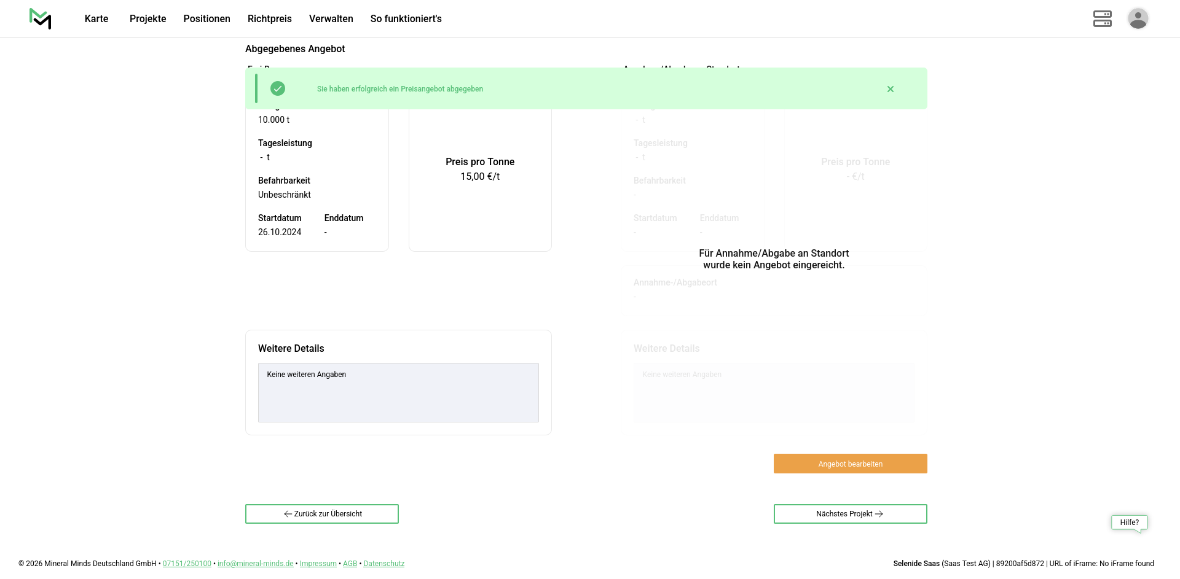Open the Impressum footer link

pos(318,564)
